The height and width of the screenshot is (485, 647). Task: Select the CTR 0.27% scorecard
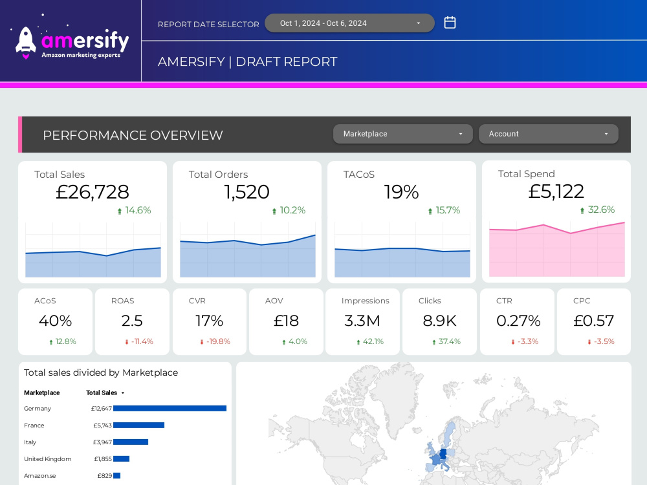[517, 321]
